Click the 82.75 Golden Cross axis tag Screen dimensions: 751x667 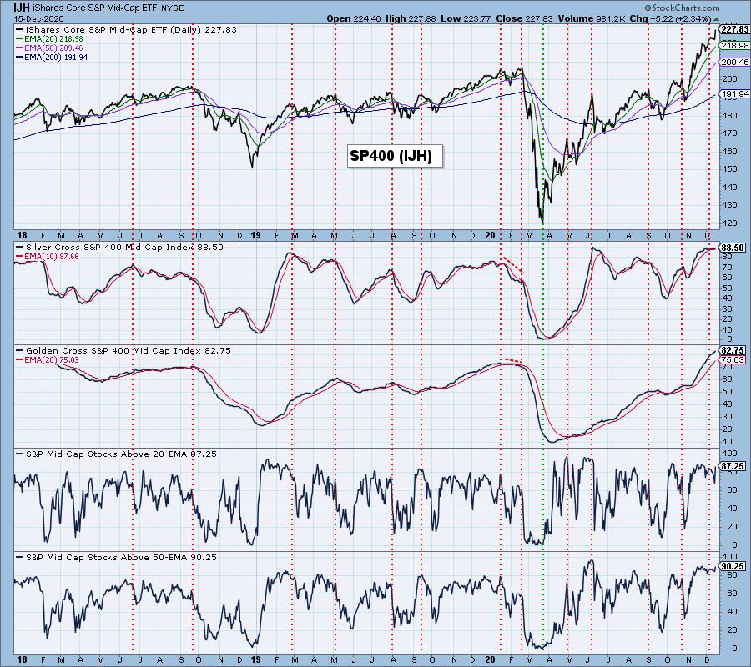[733, 350]
